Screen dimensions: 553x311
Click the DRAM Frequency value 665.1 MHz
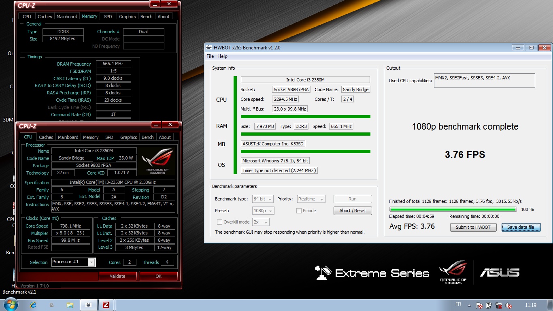click(113, 64)
